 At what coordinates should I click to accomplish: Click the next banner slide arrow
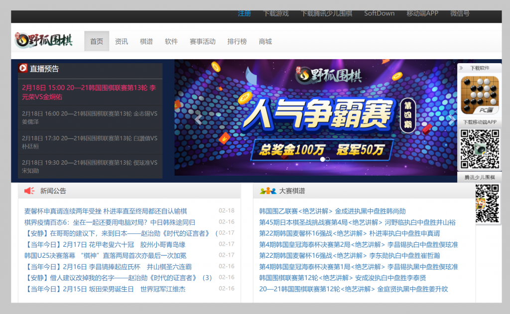pos(451,119)
